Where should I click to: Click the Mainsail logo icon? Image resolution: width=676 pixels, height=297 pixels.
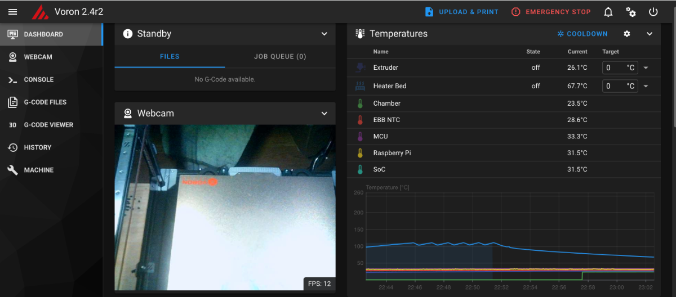tap(40, 12)
